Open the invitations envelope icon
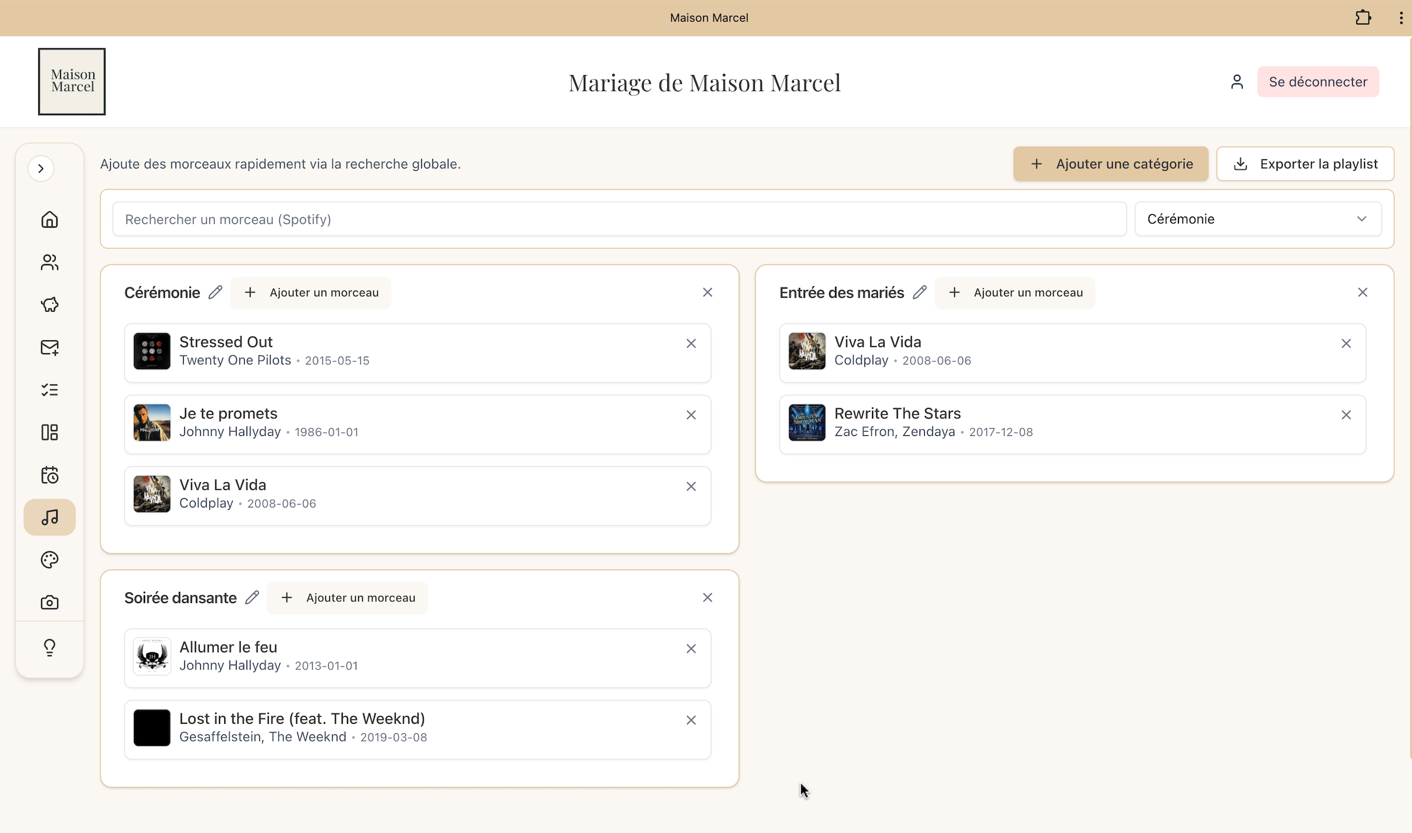Image resolution: width=1412 pixels, height=833 pixels. point(49,347)
